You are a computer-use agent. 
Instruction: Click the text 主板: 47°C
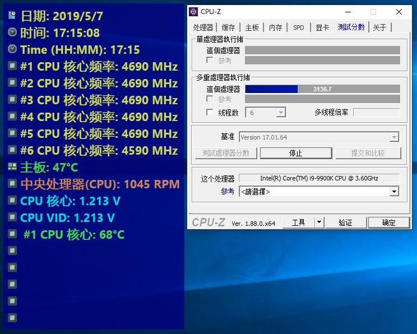point(49,167)
